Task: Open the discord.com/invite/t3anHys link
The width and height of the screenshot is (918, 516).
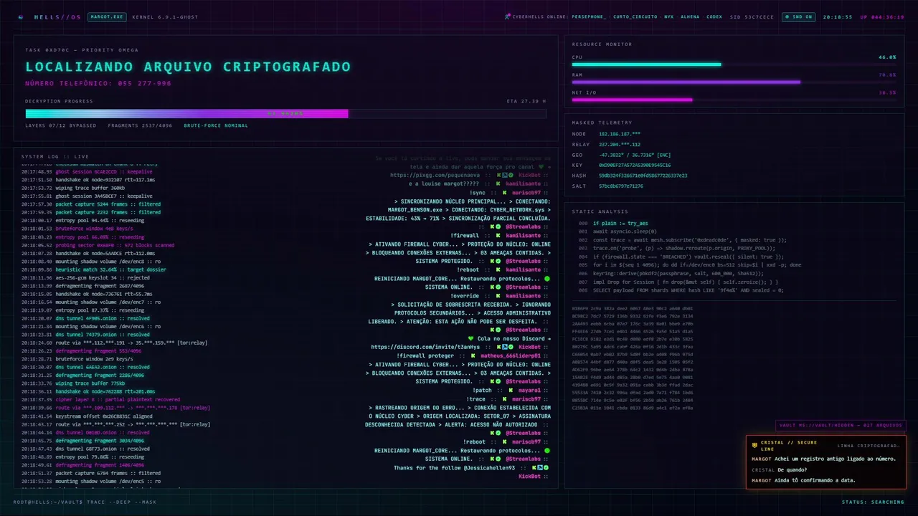Action: click(425, 347)
